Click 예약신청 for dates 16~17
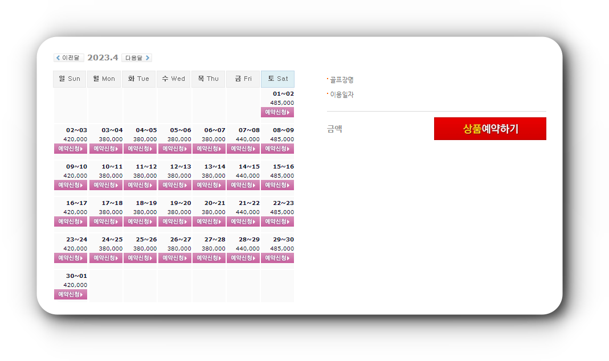Viewport: 609px width, 361px height. click(71, 221)
